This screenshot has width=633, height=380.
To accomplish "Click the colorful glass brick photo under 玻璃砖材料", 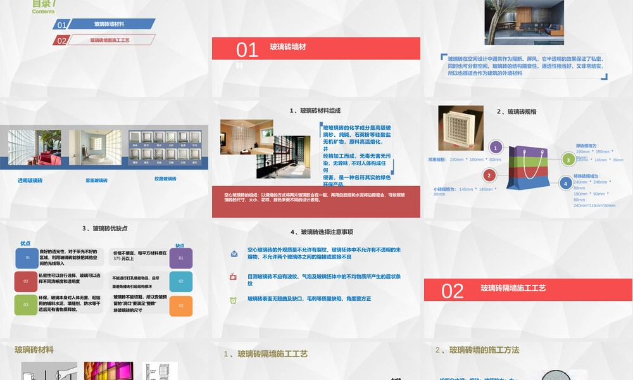I will [109, 370].
